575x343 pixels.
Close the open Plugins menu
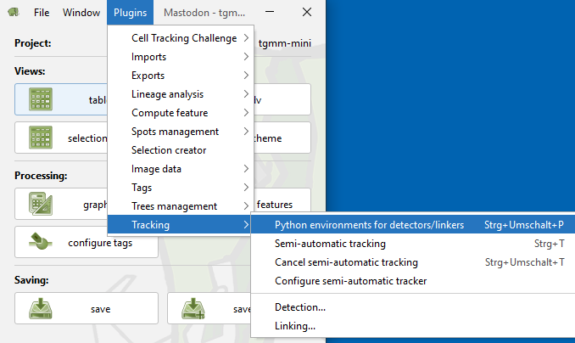coord(131,13)
